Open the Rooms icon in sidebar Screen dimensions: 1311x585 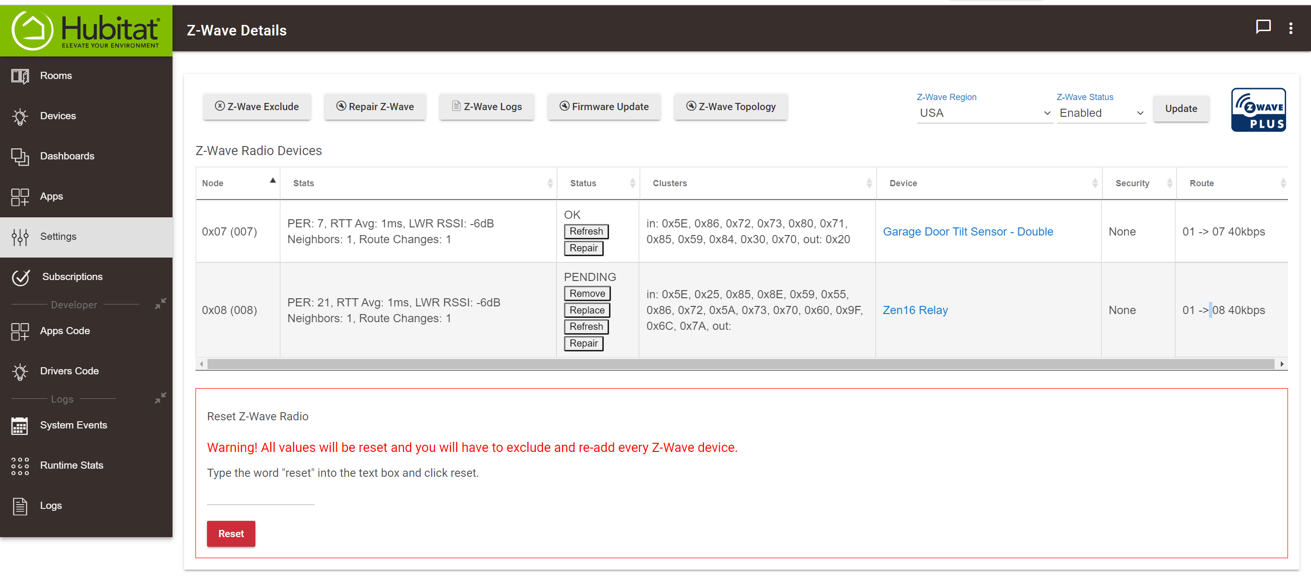click(x=20, y=76)
